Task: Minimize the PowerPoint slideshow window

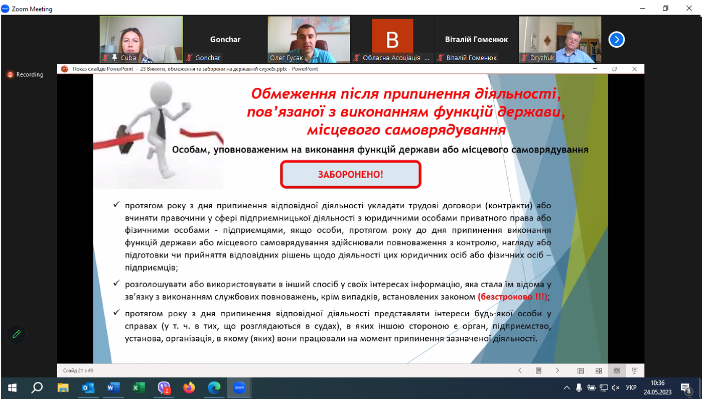Action: click(x=596, y=69)
